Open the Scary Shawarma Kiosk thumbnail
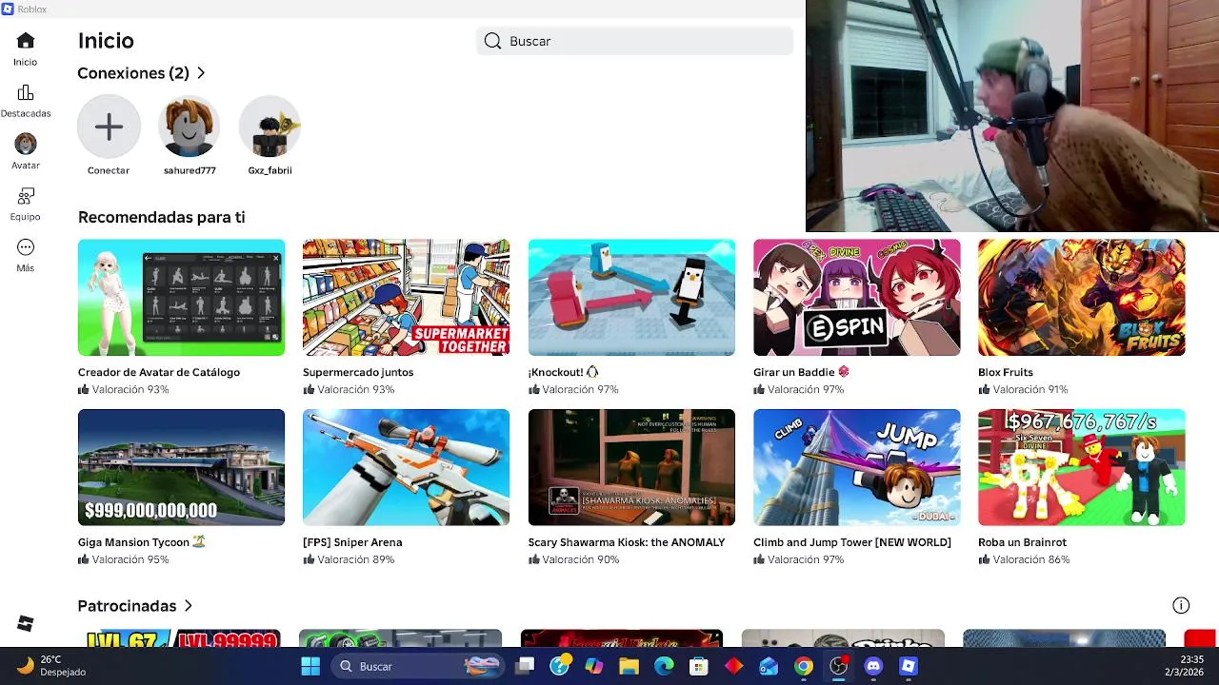 tap(631, 467)
